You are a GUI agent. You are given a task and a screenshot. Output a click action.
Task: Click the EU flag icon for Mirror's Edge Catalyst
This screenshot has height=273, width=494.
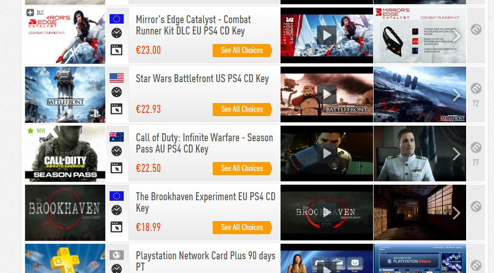(x=117, y=19)
